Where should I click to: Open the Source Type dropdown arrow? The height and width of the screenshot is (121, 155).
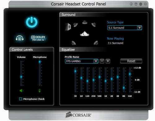click(x=139, y=28)
